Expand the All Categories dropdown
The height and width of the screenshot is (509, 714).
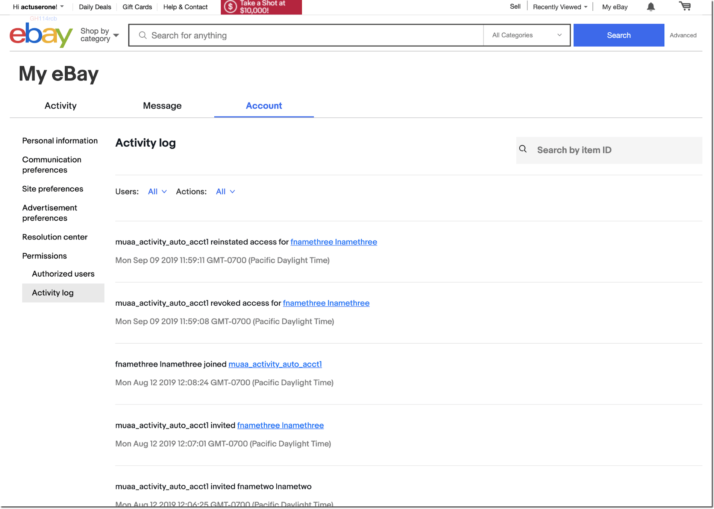pyautogui.click(x=526, y=35)
